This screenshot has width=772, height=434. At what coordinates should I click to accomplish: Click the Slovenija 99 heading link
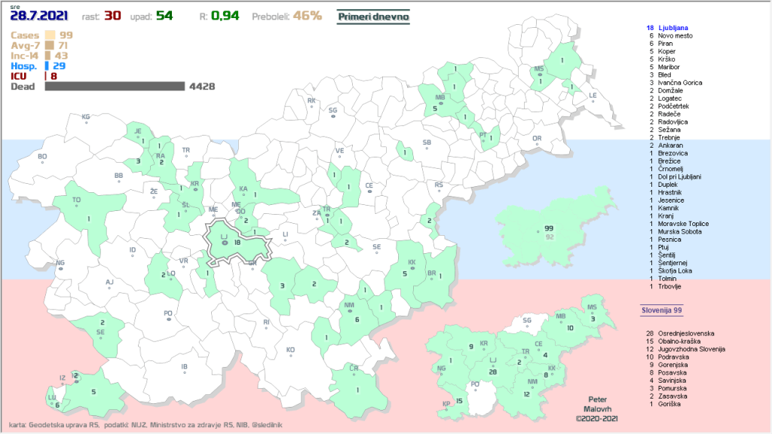[x=660, y=310]
